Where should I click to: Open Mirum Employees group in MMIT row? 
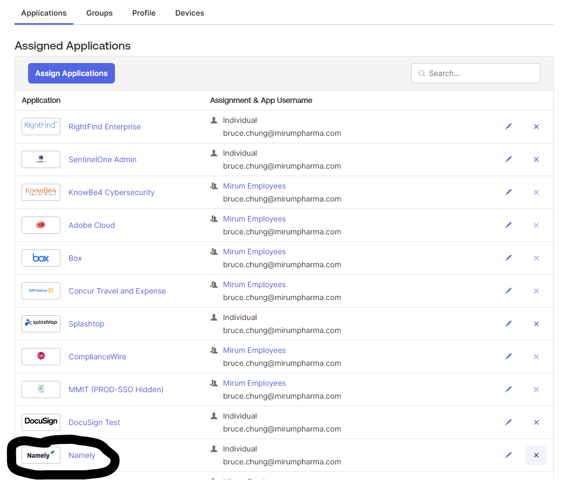tap(255, 383)
